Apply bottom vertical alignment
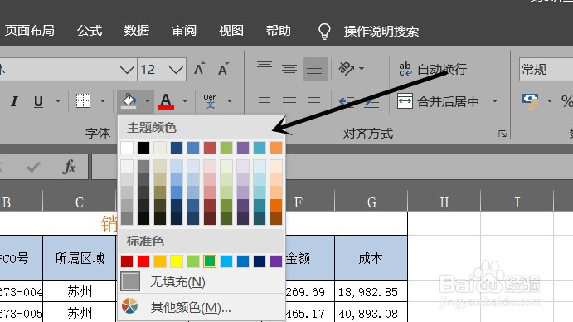 314,69
